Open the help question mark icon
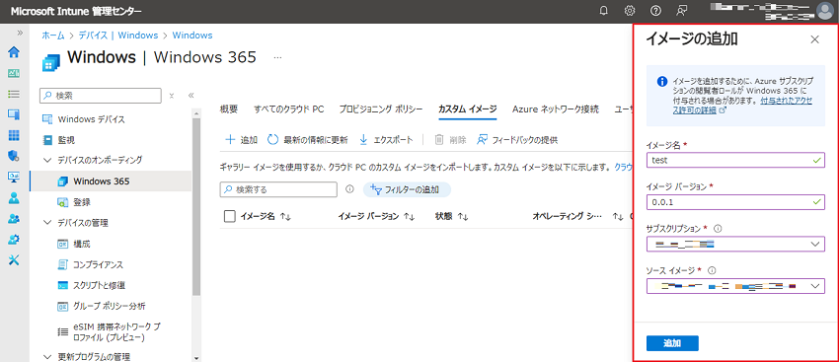 (655, 10)
